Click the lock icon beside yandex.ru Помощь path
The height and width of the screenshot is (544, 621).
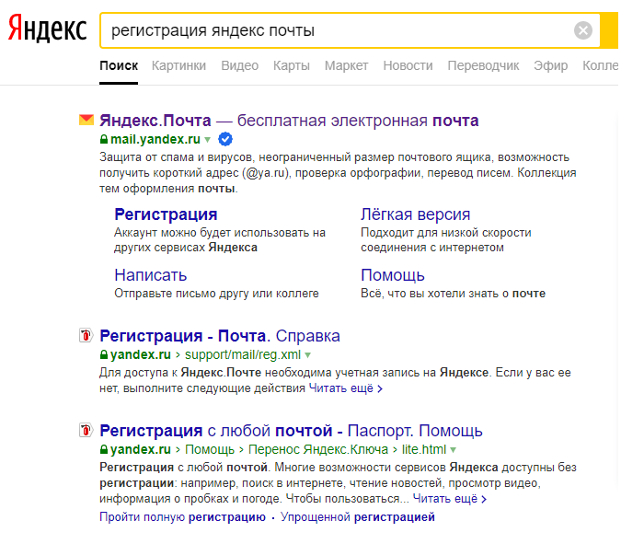pyautogui.click(x=104, y=449)
